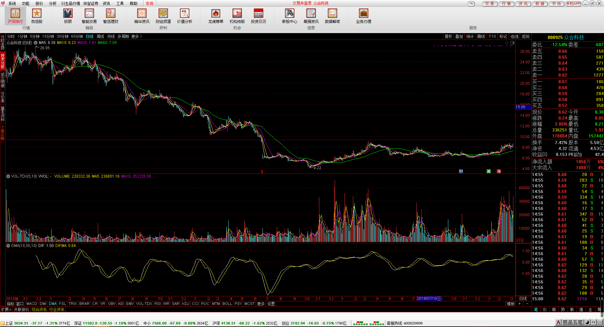Select the MACD indicator tab
604x327 pixels.
click(31, 304)
